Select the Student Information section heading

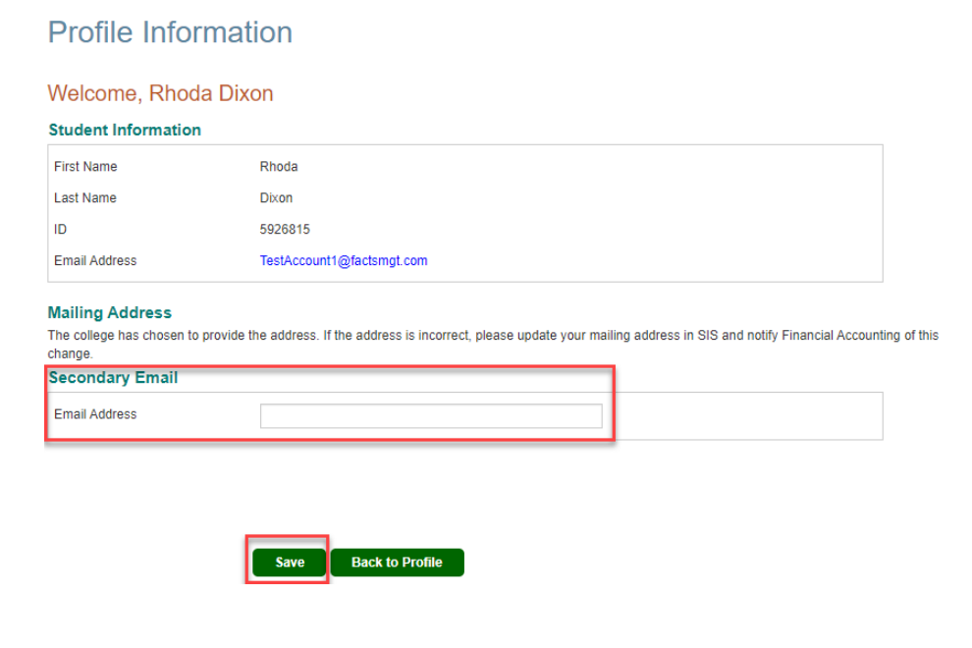[125, 130]
